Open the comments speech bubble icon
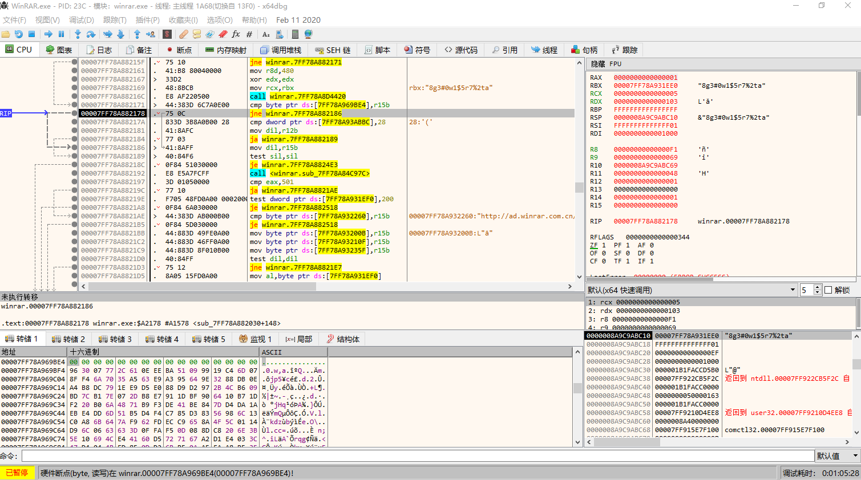Viewport: 861px width, 480px height. (196, 34)
